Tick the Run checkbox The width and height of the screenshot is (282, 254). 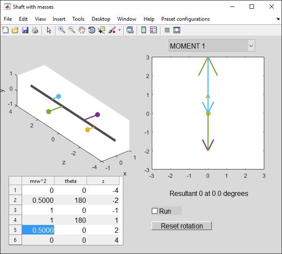coord(155,211)
